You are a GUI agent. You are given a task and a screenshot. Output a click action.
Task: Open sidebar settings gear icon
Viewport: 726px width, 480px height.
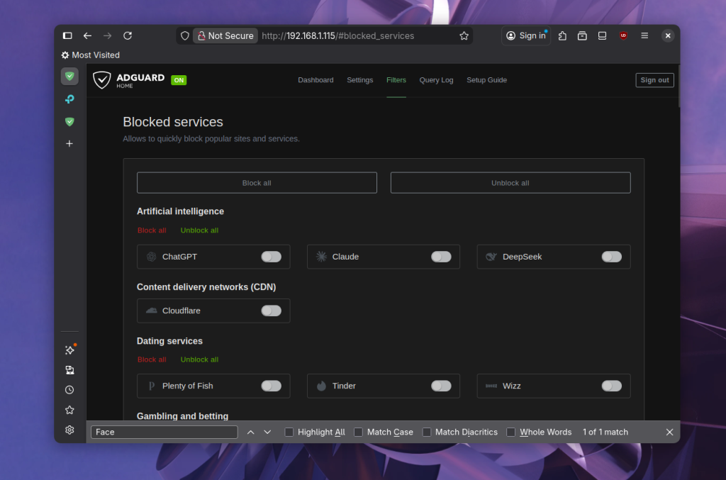(69, 430)
